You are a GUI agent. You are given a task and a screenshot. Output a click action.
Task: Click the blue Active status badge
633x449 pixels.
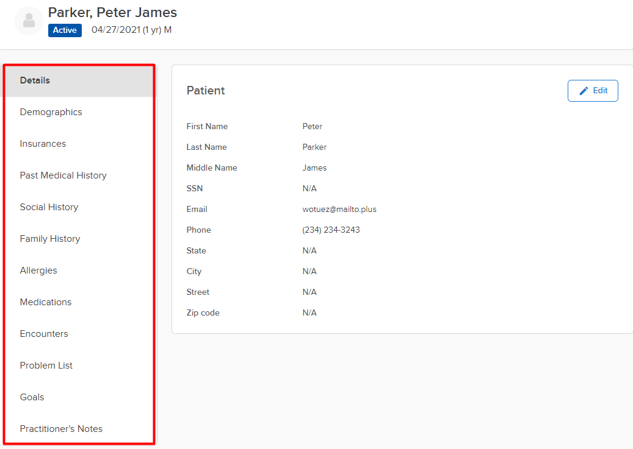(x=65, y=30)
